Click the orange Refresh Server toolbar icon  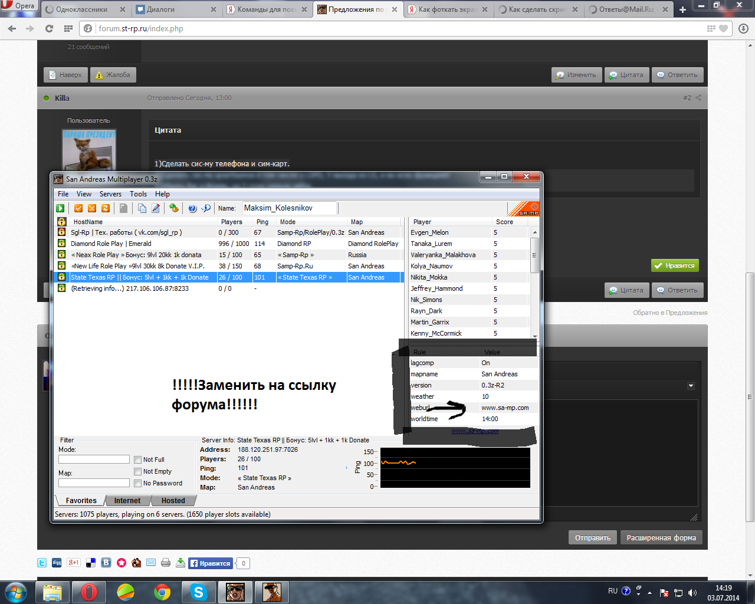[x=106, y=208]
